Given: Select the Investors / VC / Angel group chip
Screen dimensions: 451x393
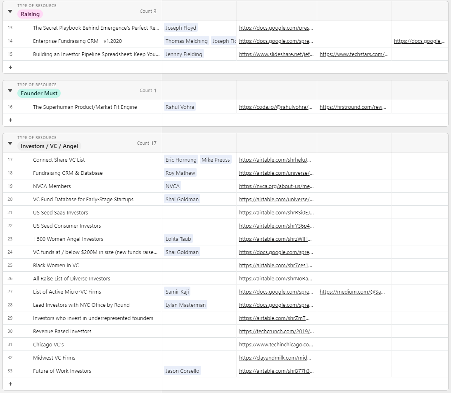Looking at the screenshot, I should tap(49, 146).
